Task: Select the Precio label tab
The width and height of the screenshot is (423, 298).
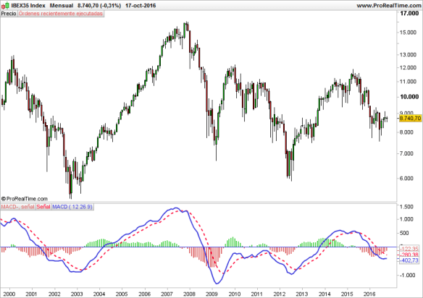Action: [9, 14]
